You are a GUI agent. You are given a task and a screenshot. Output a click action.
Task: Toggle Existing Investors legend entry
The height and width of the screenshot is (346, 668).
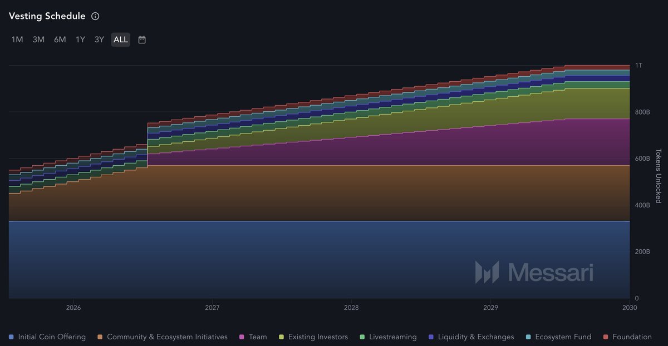pos(313,337)
